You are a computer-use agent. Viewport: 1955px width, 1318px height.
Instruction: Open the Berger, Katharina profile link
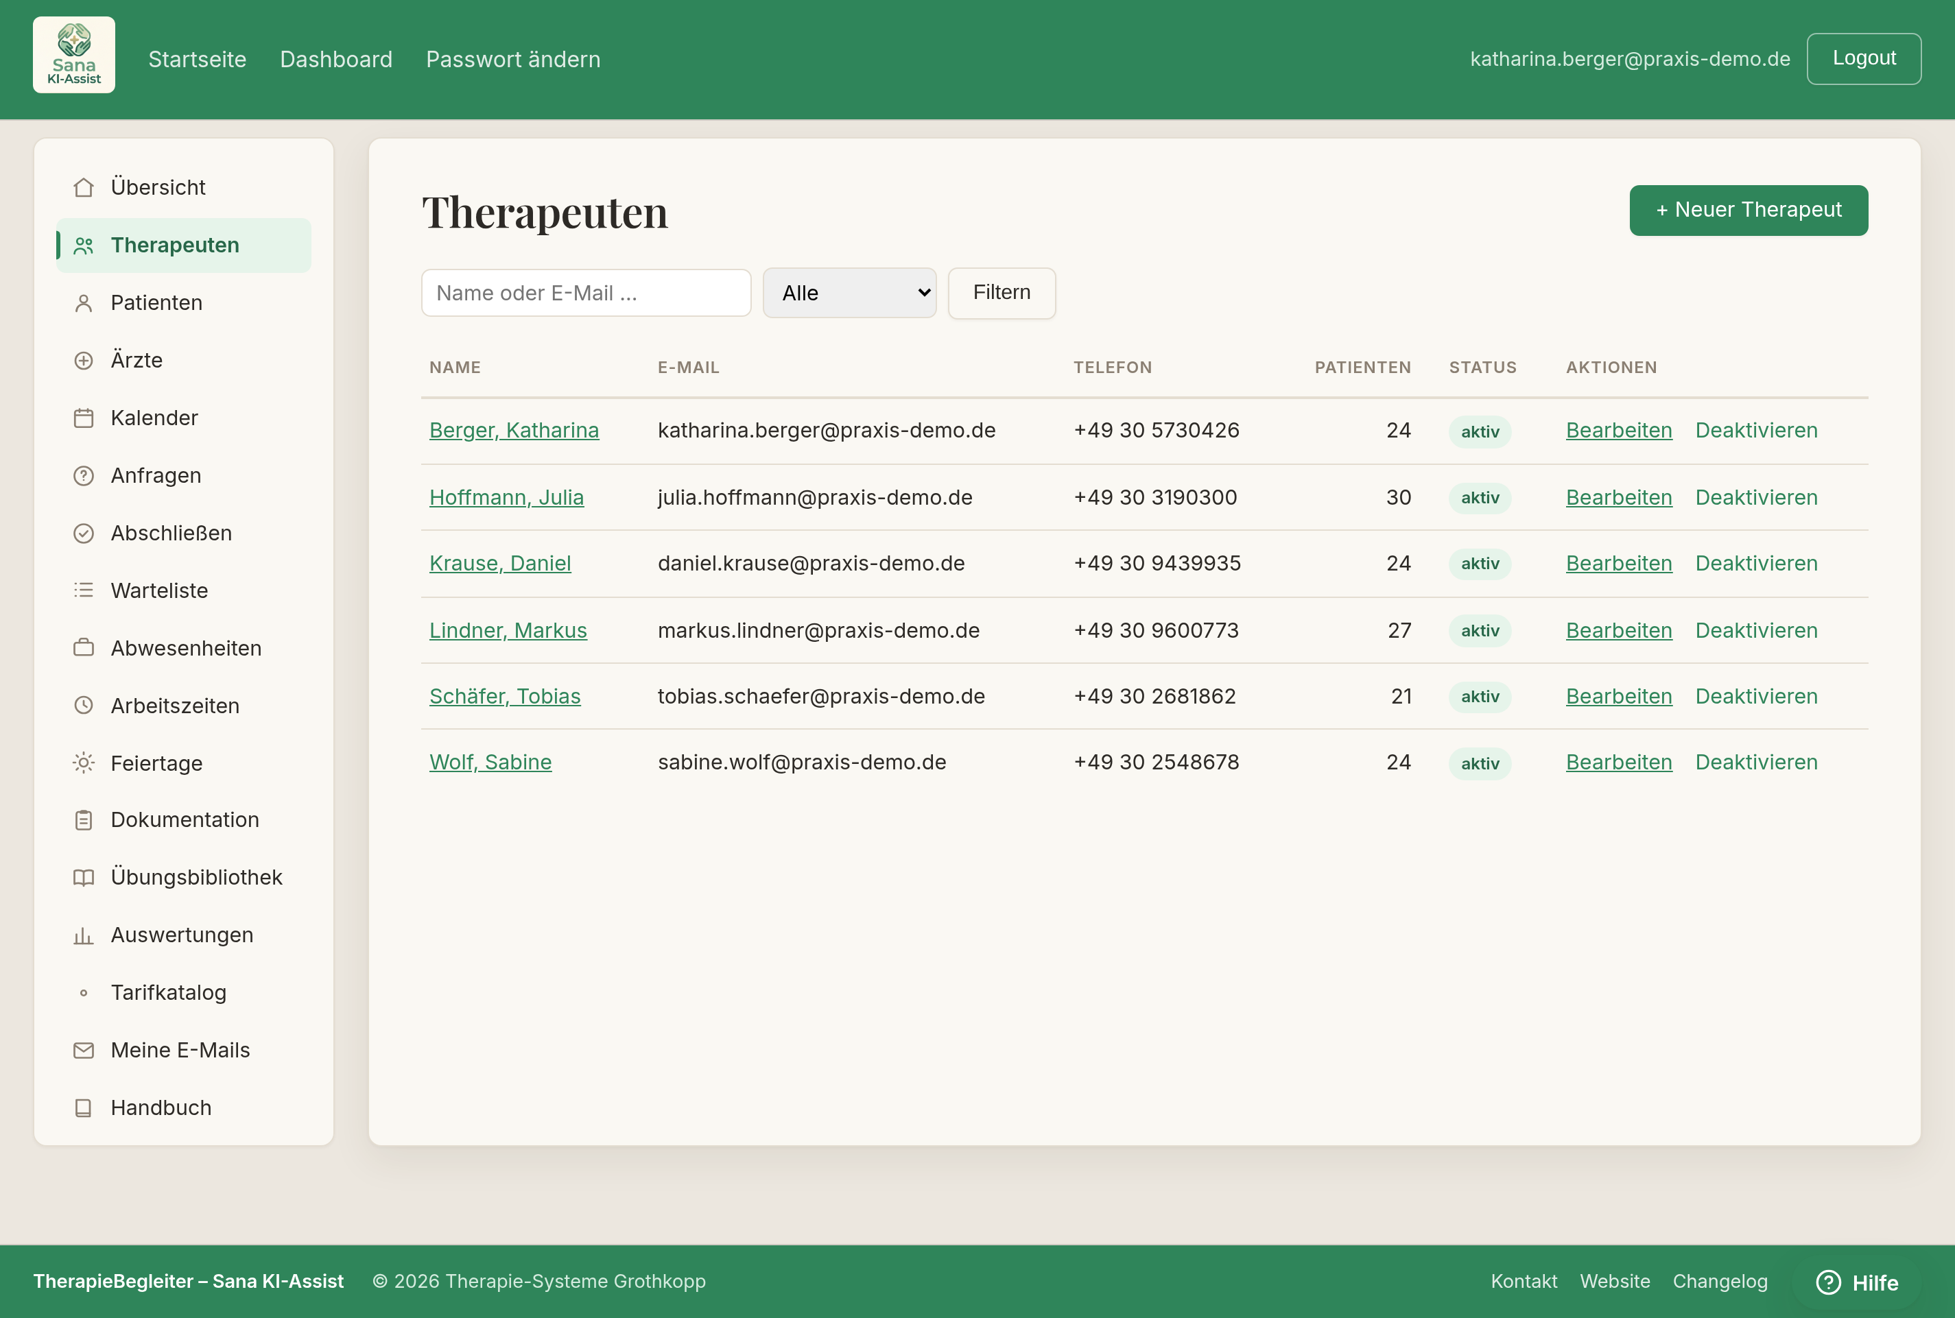coord(514,431)
